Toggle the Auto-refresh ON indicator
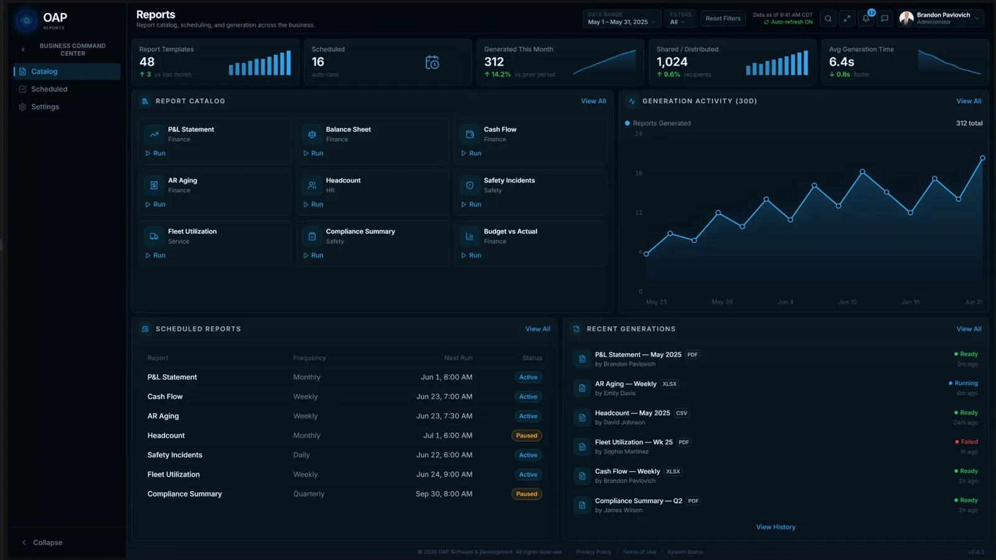This screenshot has width=996, height=560. click(x=788, y=22)
